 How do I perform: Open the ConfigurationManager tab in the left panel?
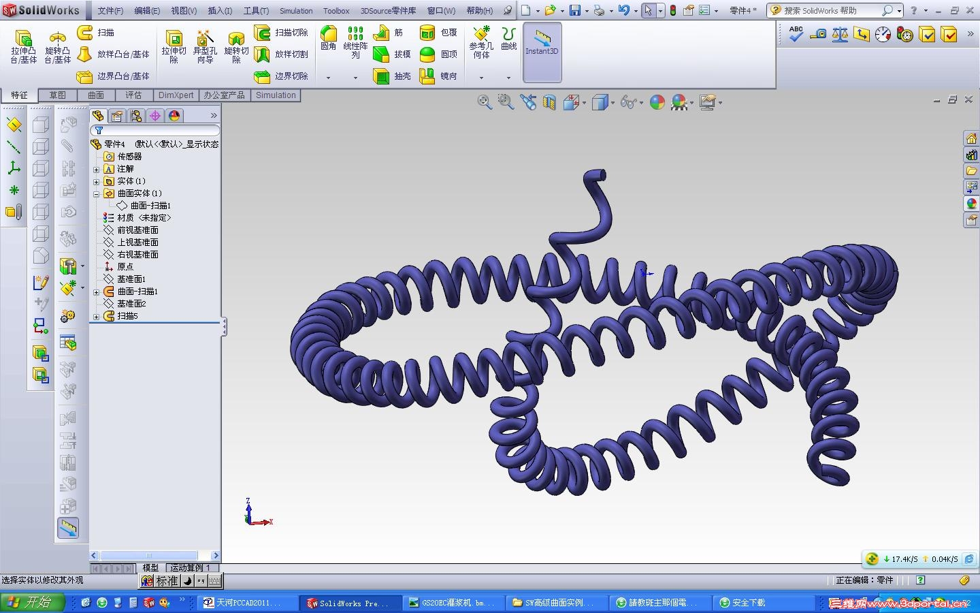coord(136,116)
